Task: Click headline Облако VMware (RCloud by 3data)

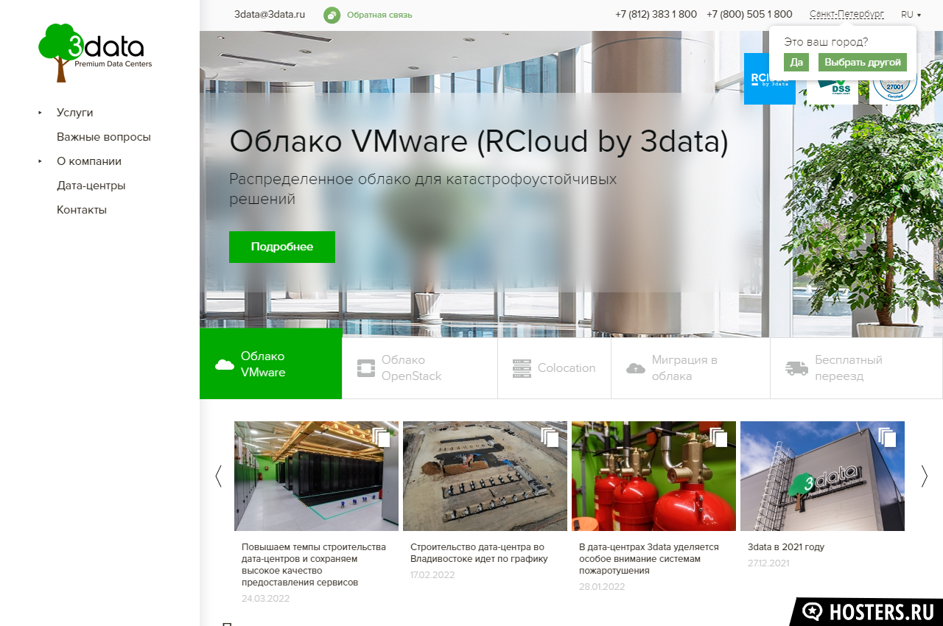Action: [x=479, y=142]
